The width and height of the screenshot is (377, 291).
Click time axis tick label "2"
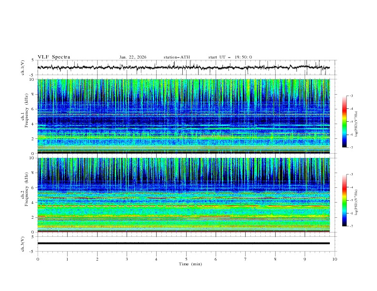point(97,259)
